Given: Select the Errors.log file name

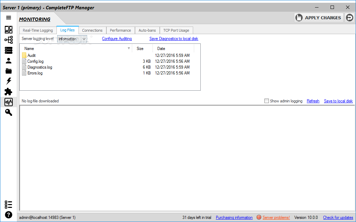Looking at the screenshot, I should click(35, 73).
